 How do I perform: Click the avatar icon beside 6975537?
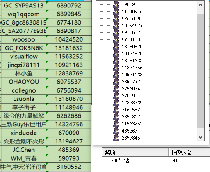pyautogui.click(x=116, y=32)
